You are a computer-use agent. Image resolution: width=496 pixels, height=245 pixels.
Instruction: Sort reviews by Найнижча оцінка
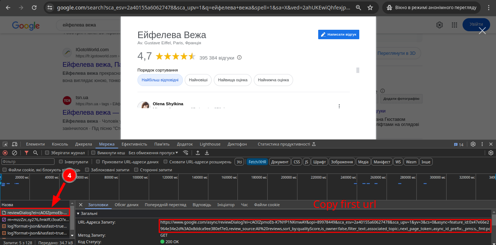pyautogui.click(x=273, y=80)
